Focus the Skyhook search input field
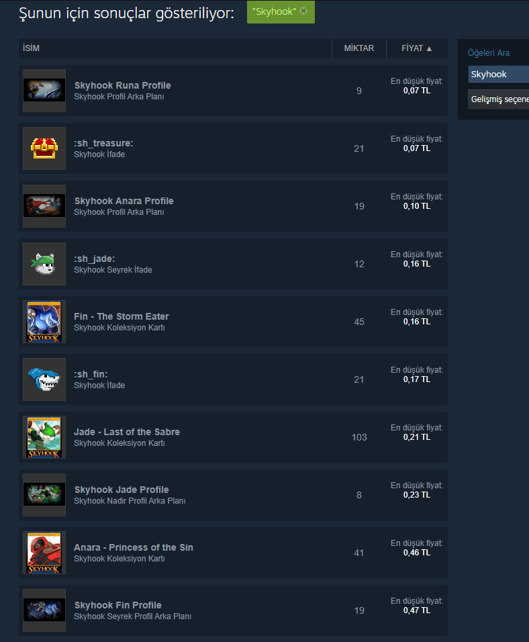Image resolution: width=529 pixels, height=642 pixels. pyautogui.click(x=498, y=75)
